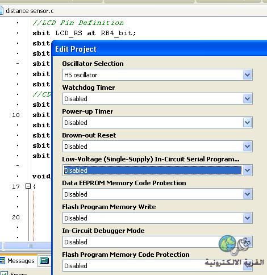The height and width of the screenshot is (275, 267).
Task: Collapse the code fold at line 17
Action: click(x=28, y=186)
